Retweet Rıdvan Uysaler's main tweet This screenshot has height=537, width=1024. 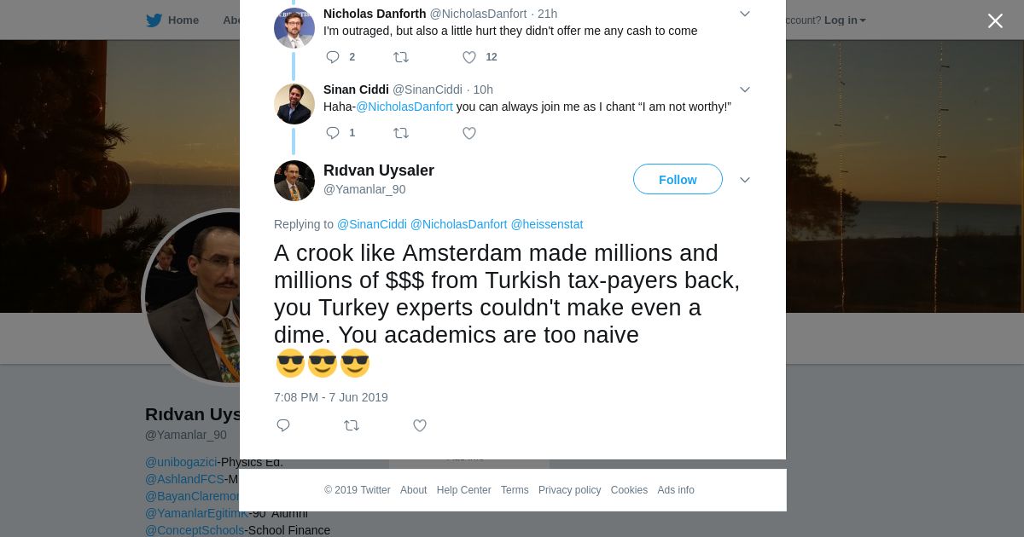[x=352, y=425]
